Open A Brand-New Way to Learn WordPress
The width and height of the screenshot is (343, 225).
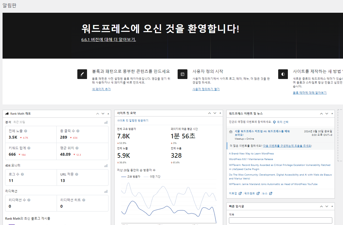[x=251, y=154]
